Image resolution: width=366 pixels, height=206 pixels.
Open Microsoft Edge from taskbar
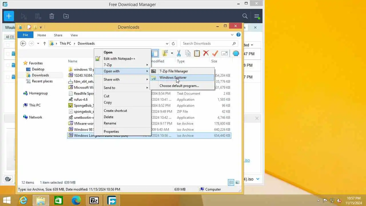click(x=76, y=201)
